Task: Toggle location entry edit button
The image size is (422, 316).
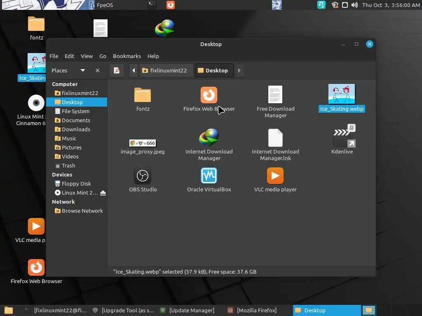Action: click(117, 70)
